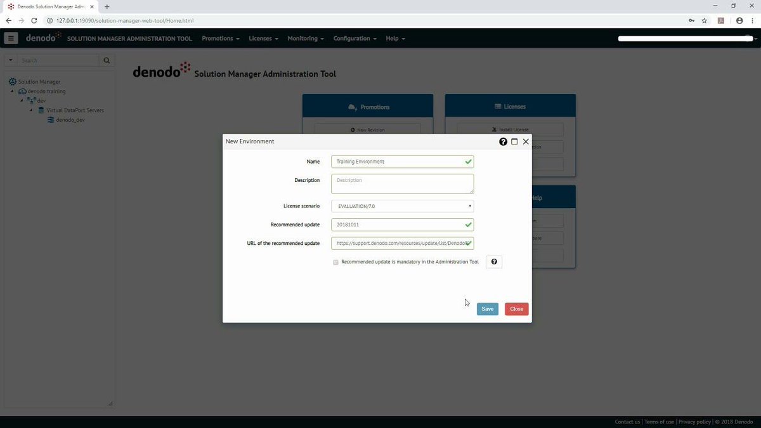Open the Privacy policy link
This screenshot has height=428, width=761.
[694, 421]
